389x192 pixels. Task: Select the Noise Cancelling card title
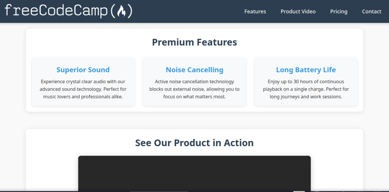[x=194, y=70]
